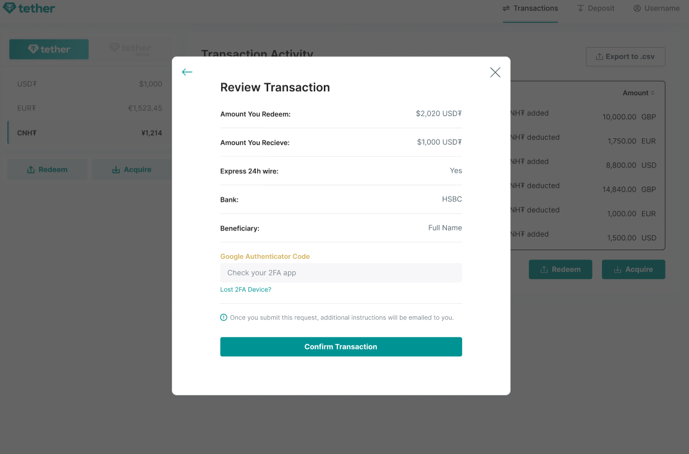Open the Transactions tab
This screenshot has height=454, width=689.
(530, 8)
